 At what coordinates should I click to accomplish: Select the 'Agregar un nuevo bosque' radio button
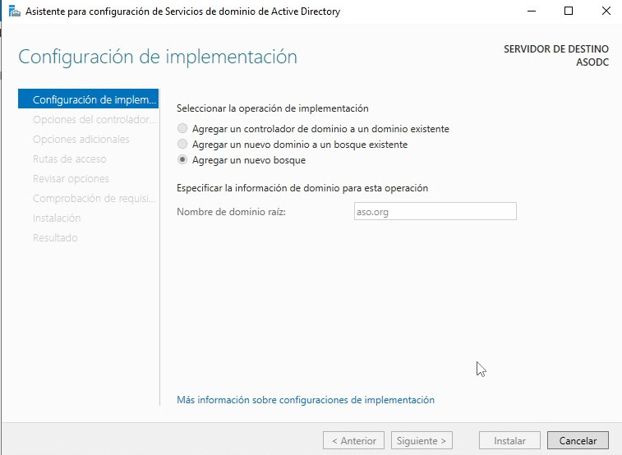[182, 160]
